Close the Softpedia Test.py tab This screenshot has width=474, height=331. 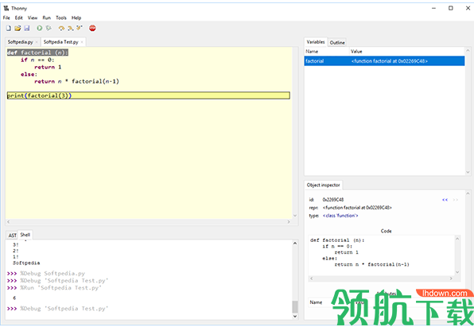pos(82,42)
